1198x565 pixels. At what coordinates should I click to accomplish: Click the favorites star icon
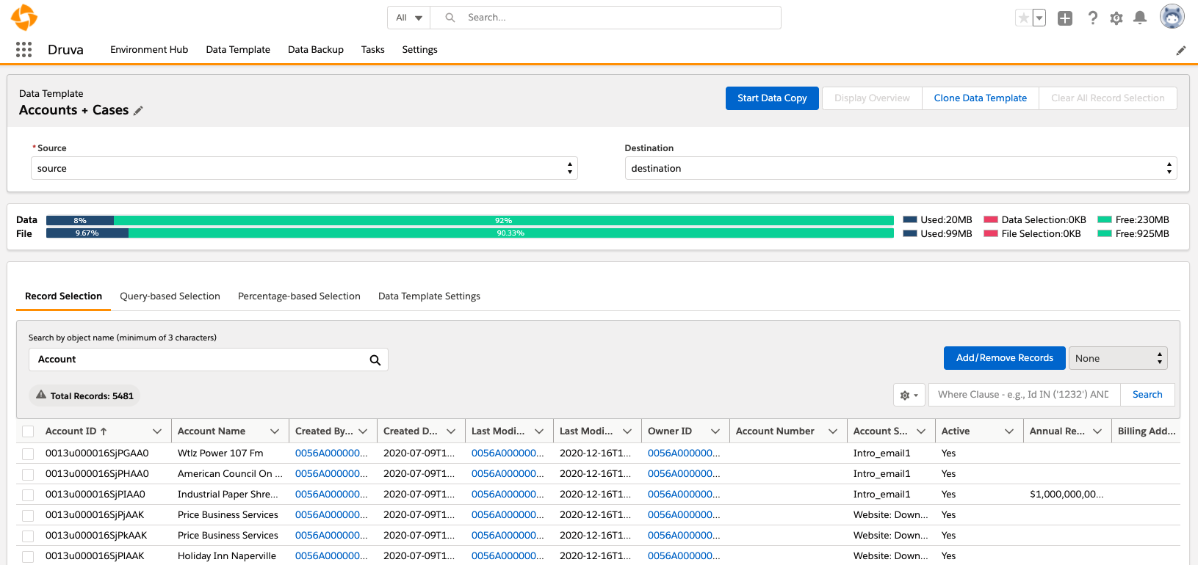pos(1023,18)
